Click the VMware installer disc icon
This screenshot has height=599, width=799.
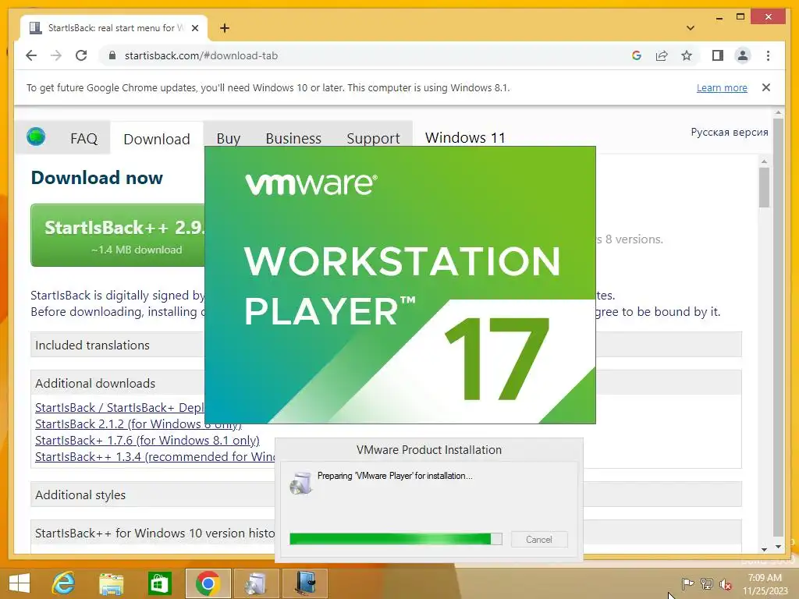click(x=300, y=483)
